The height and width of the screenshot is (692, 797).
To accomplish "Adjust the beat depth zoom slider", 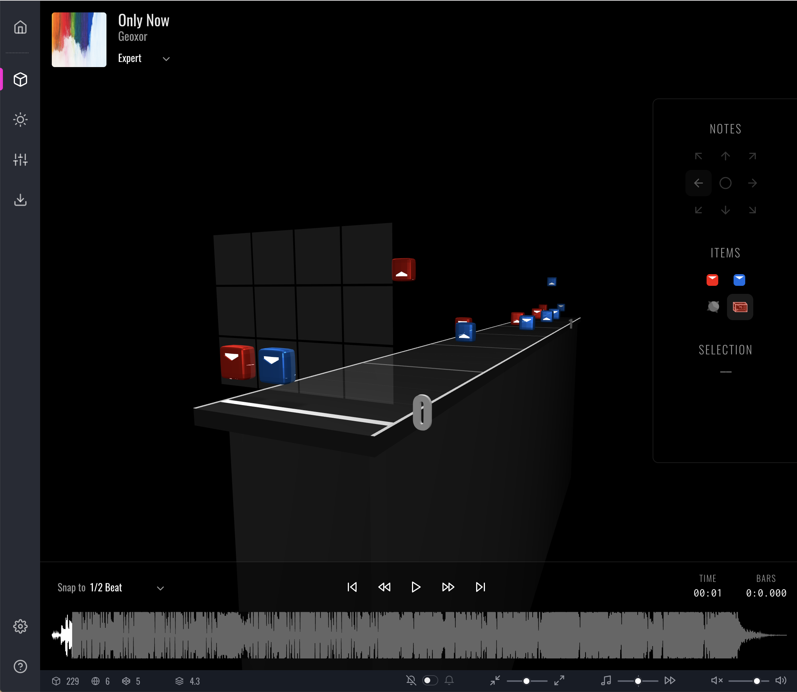I will click(527, 681).
